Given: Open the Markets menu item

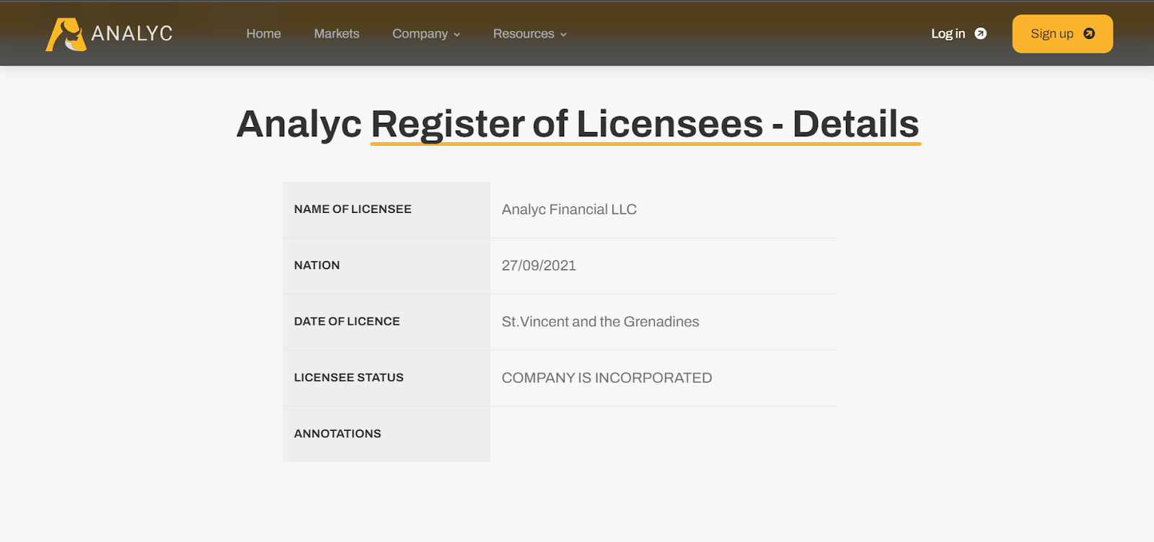Looking at the screenshot, I should tap(336, 34).
